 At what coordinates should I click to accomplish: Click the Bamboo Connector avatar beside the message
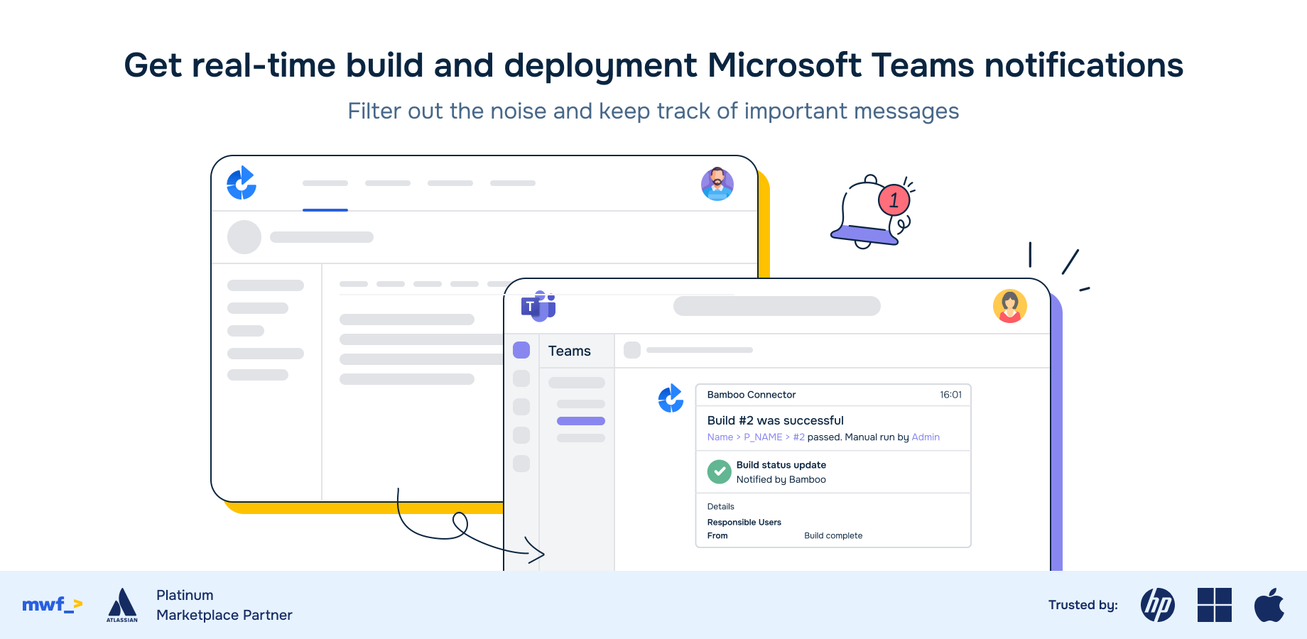point(671,398)
